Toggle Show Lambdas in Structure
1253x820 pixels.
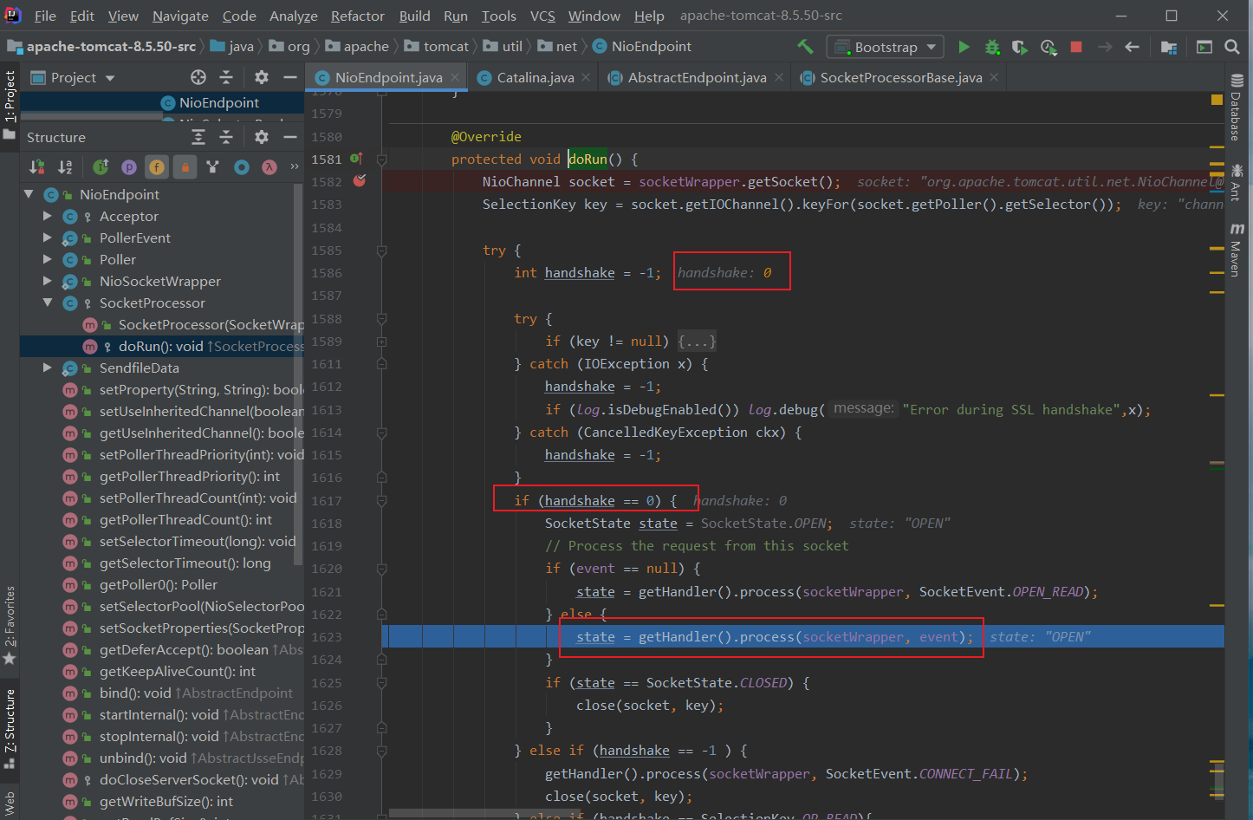pyautogui.click(x=269, y=166)
